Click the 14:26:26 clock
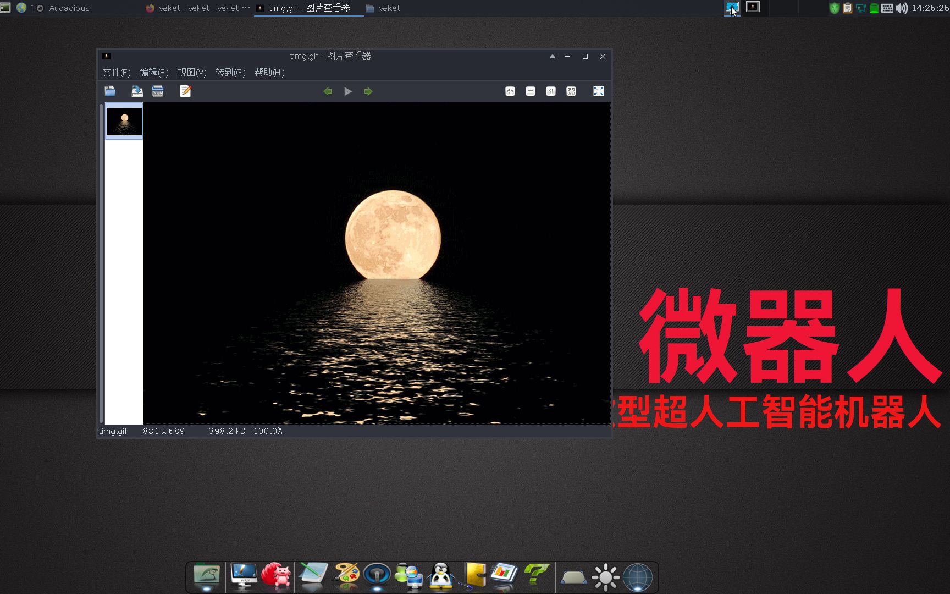The height and width of the screenshot is (594, 950). [930, 8]
